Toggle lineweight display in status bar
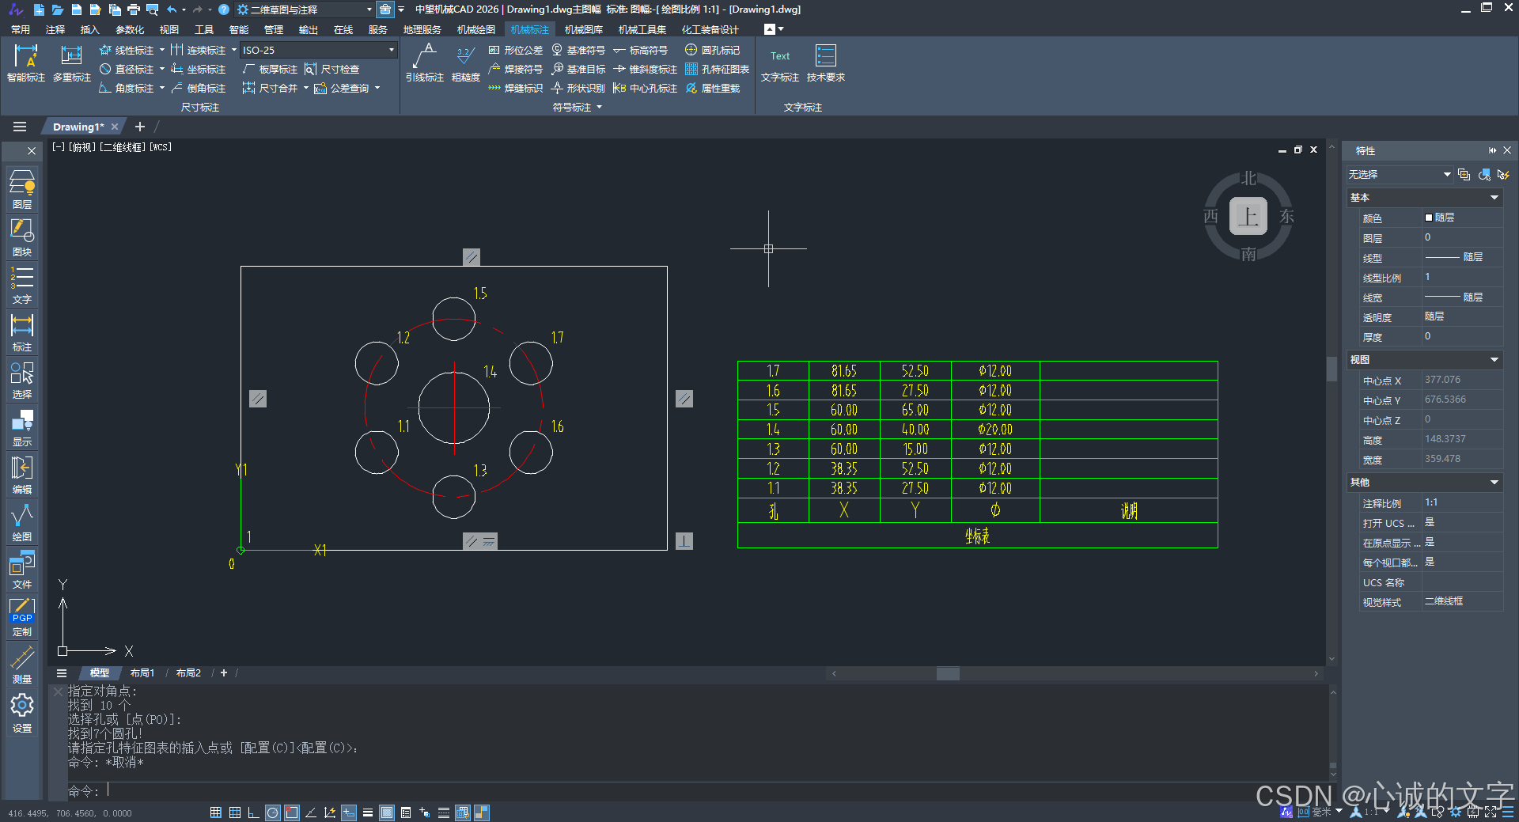This screenshot has height=822, width=1519. [x=367, y=813]
